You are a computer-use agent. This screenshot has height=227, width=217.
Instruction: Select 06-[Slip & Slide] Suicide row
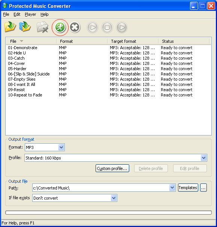click(x=108, y=74)
